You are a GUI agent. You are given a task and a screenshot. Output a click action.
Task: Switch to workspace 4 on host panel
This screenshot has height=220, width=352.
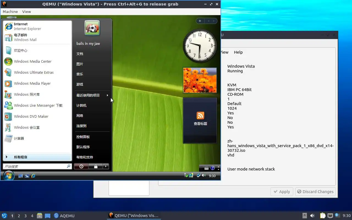coord(32,216)
